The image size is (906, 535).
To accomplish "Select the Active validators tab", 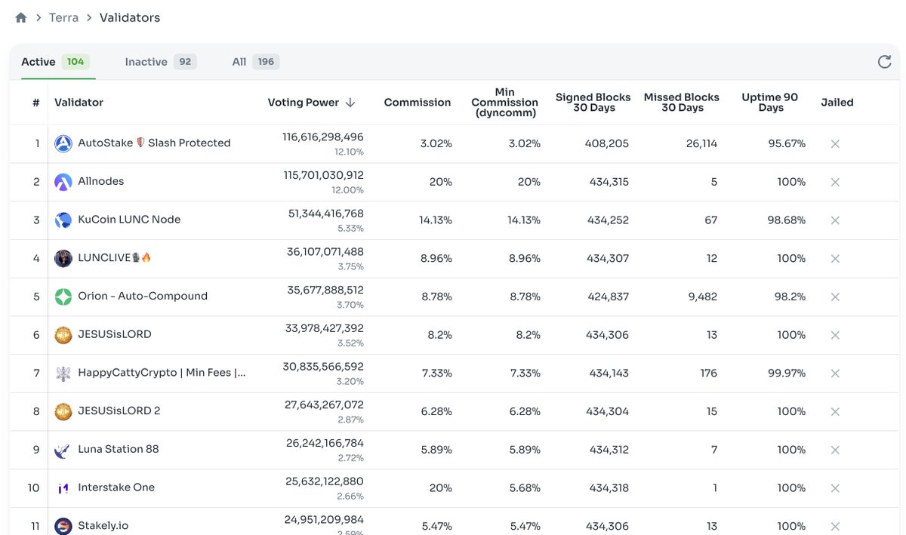I will pyautogui.click(x=38, y=61).
